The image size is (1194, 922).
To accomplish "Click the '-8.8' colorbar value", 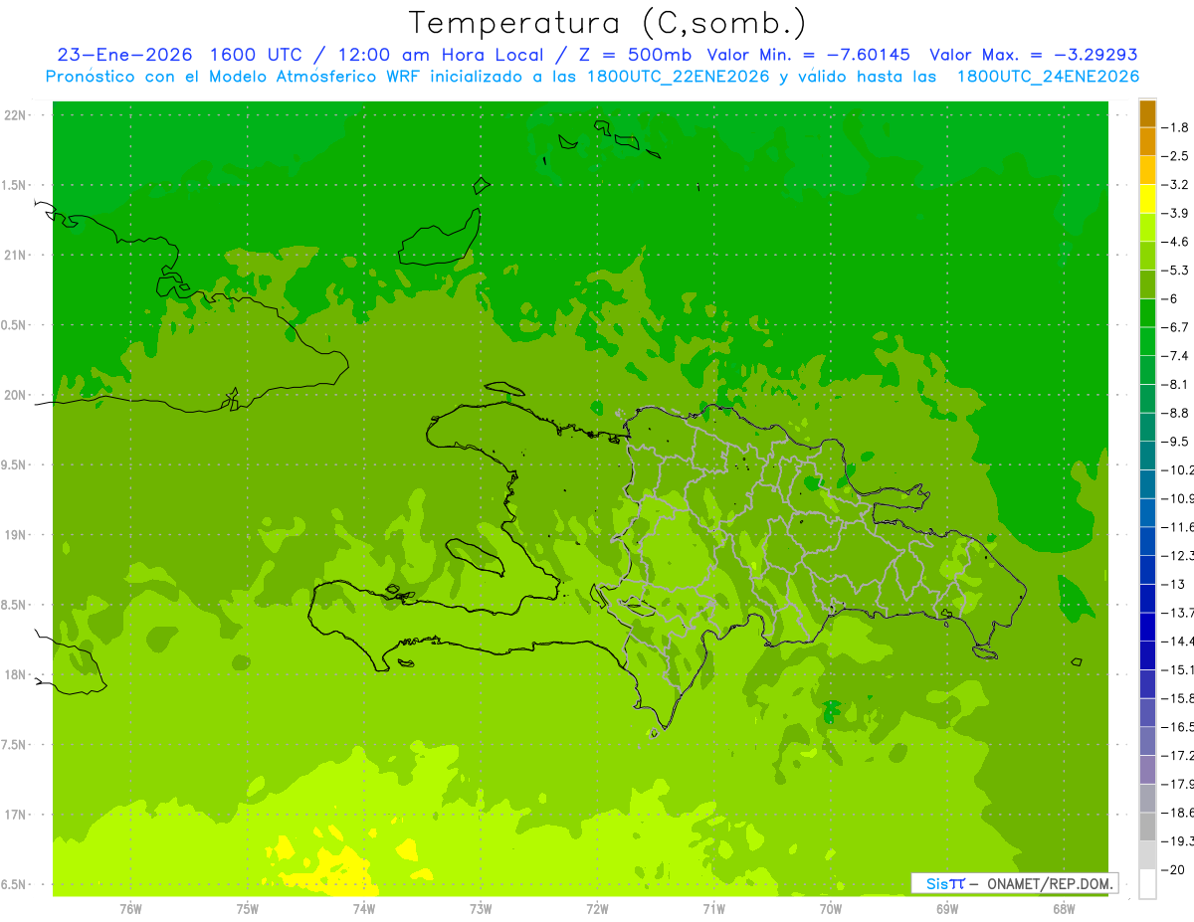I will pos(1177,413).
